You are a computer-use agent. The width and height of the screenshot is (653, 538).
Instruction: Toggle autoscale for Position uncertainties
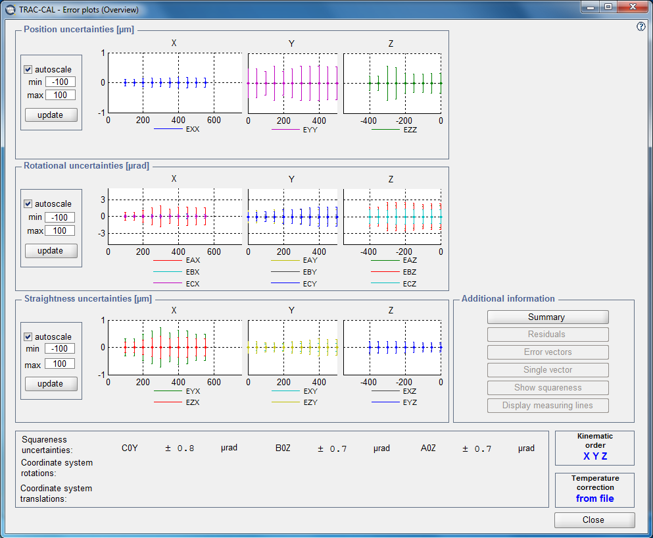point(28,69)
